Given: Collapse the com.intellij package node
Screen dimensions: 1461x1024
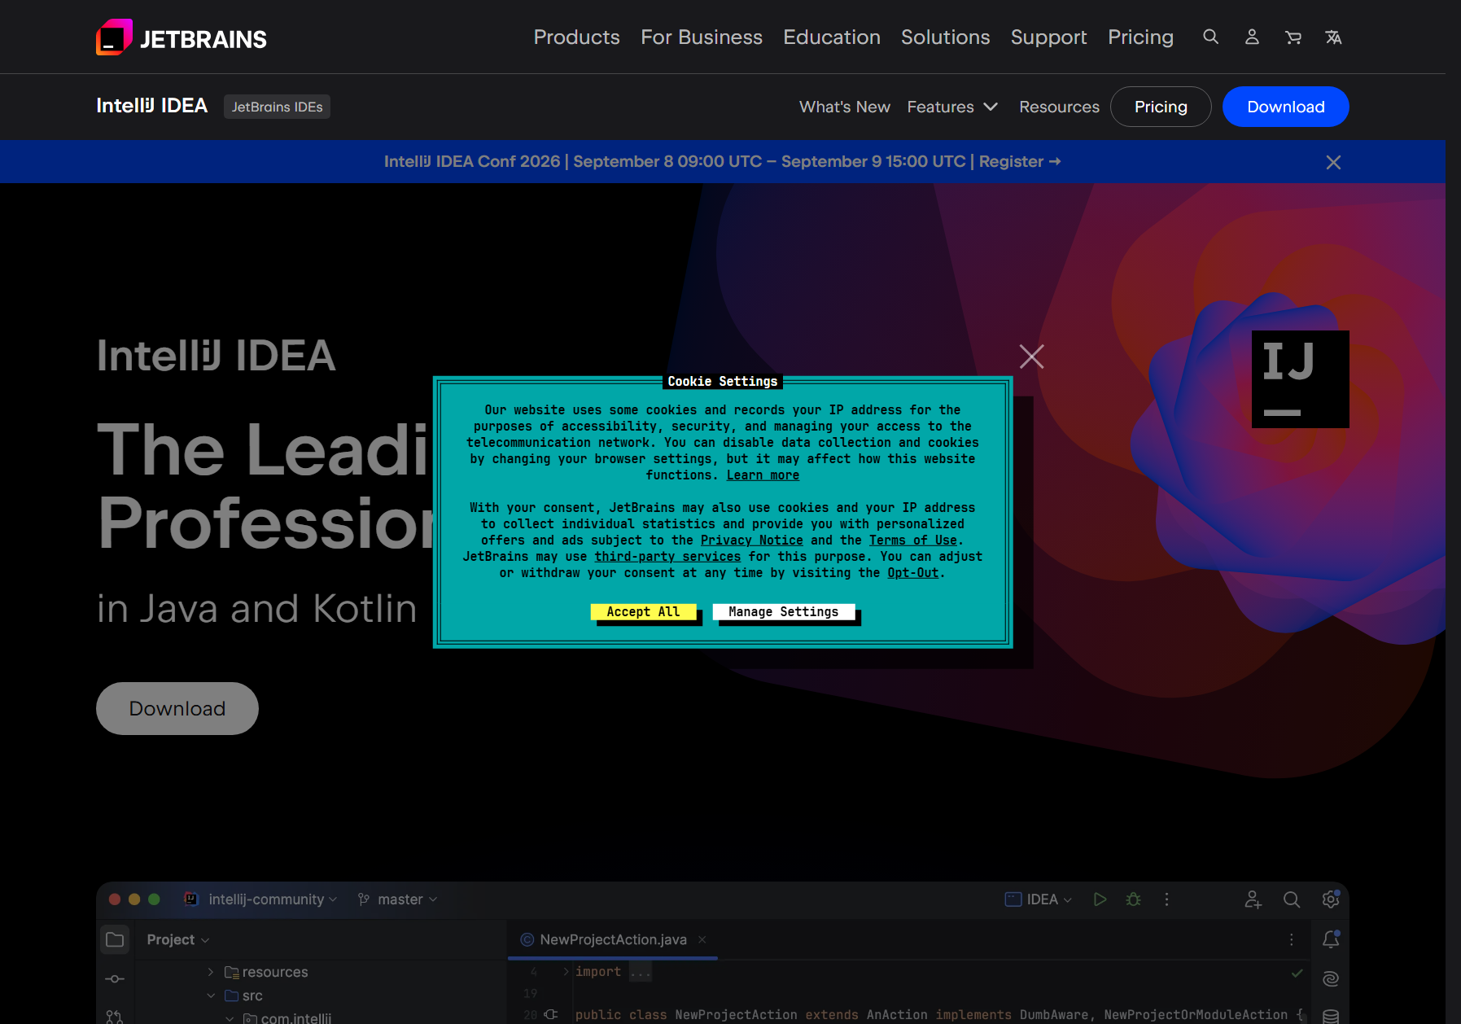Looking at the screenshot, I should pyautogui.click(x=230, y=1018).
